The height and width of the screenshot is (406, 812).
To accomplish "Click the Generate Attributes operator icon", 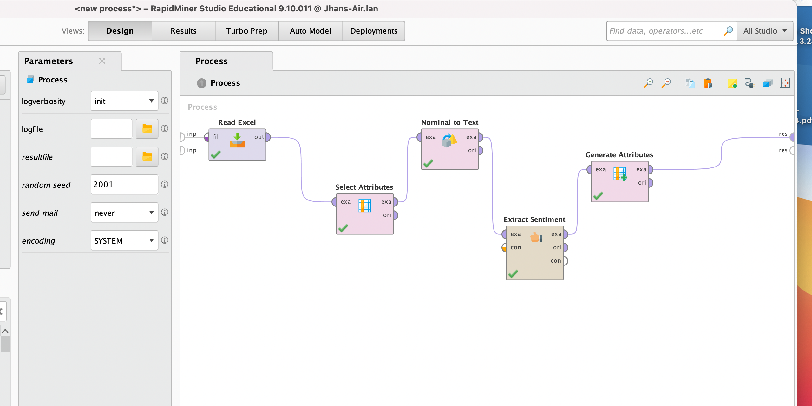I will [620, 174].
